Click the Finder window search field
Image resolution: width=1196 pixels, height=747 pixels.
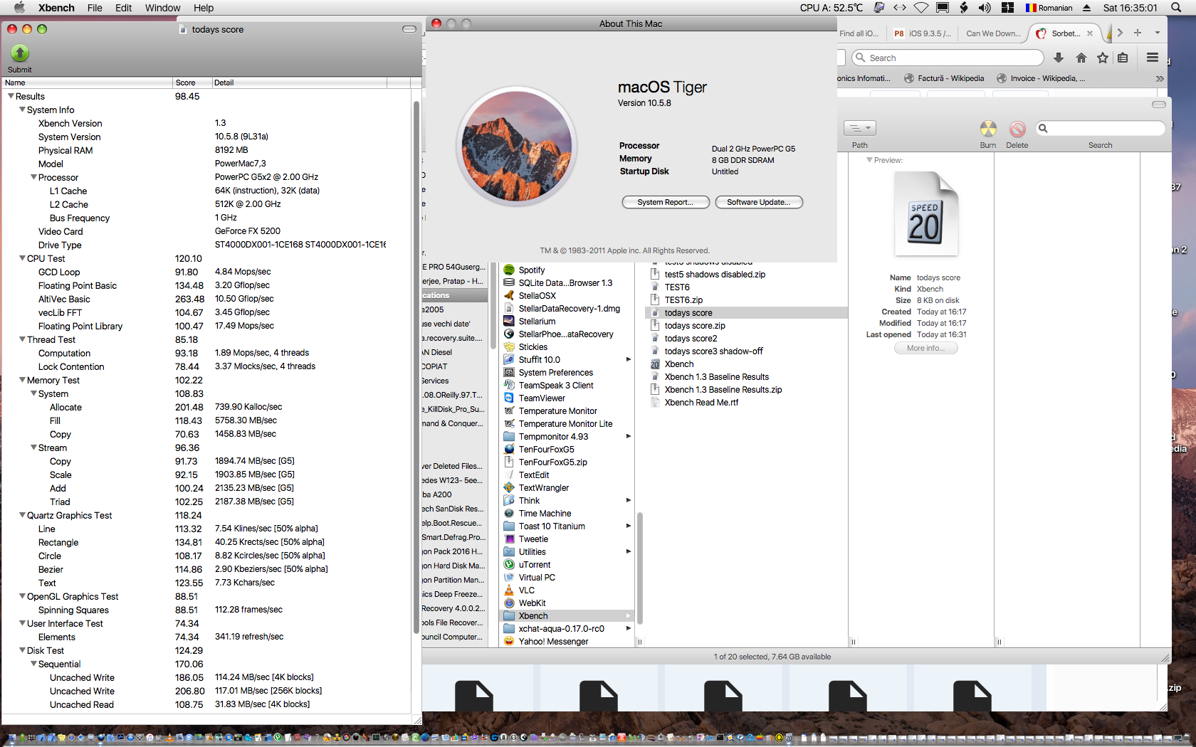coord(1101,128)
